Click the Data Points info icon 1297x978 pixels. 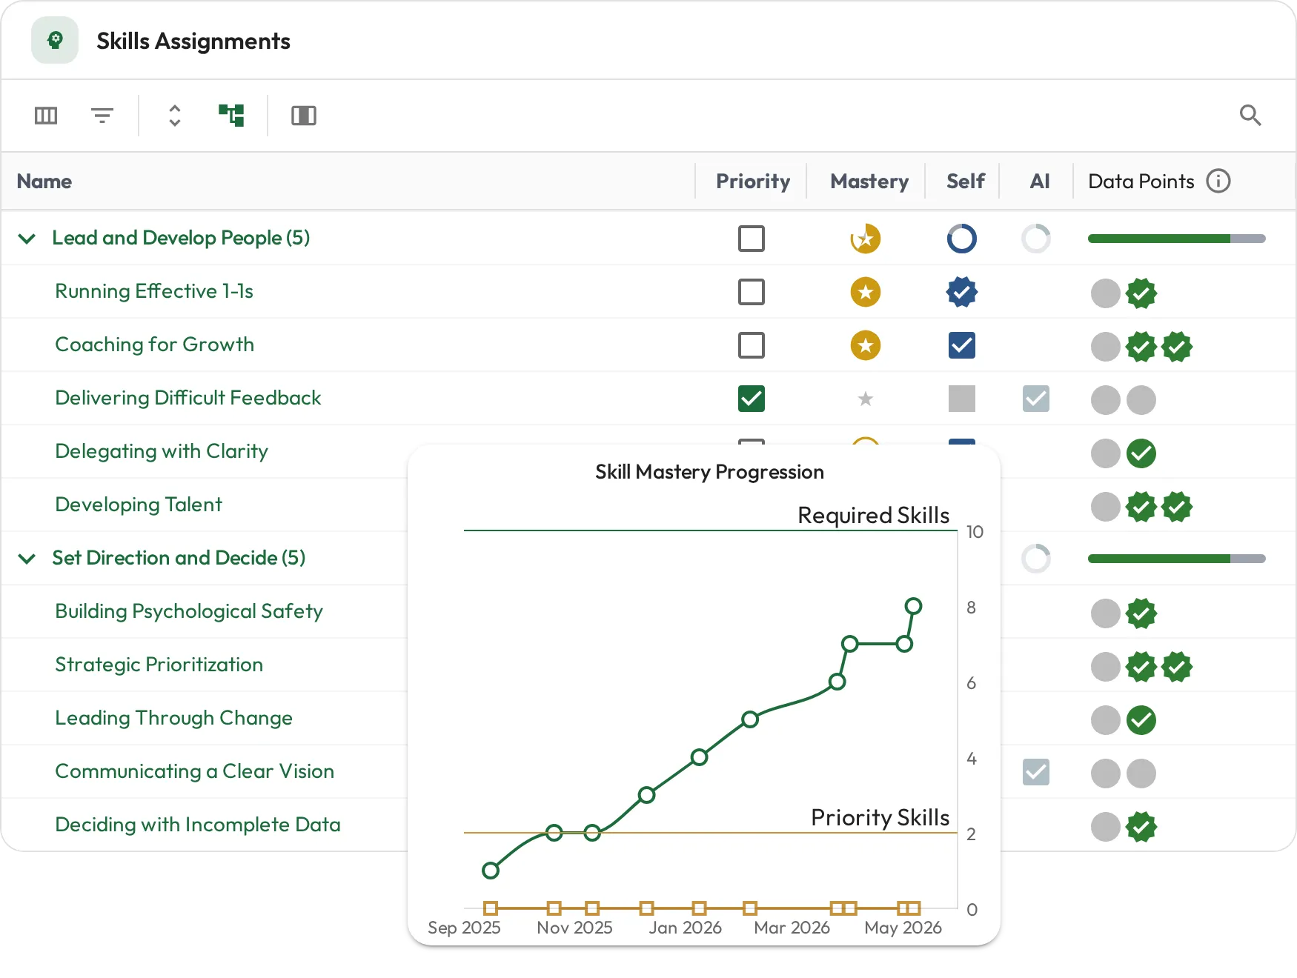[1218, 181]
